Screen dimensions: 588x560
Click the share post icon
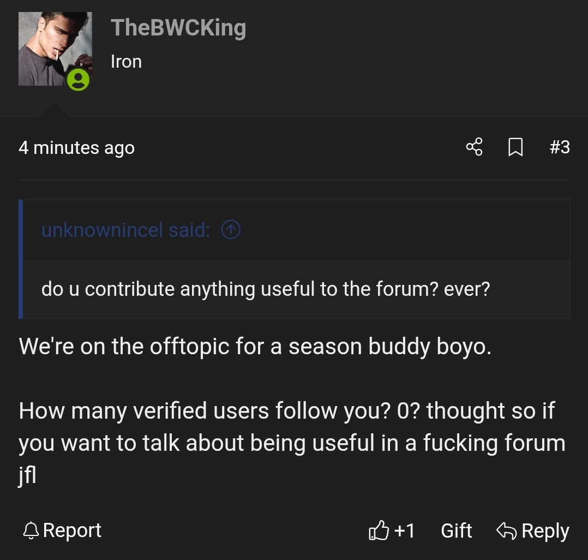(x=474, y=147)
